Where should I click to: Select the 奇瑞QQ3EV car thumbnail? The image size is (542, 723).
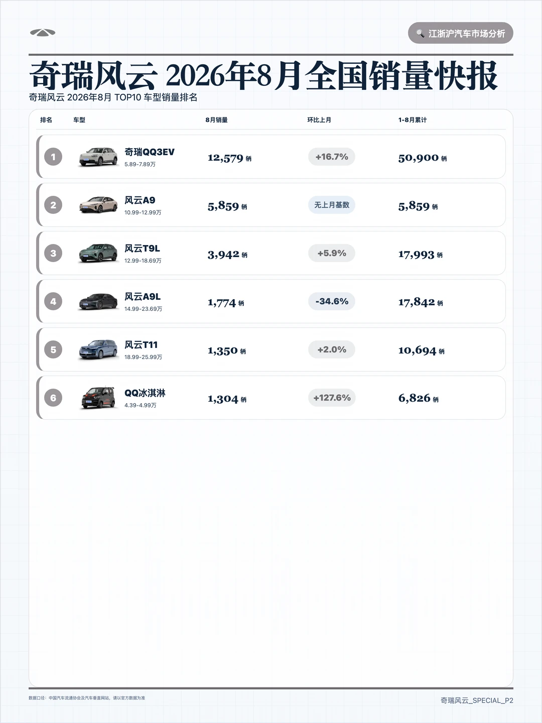[x=98, y=157]
